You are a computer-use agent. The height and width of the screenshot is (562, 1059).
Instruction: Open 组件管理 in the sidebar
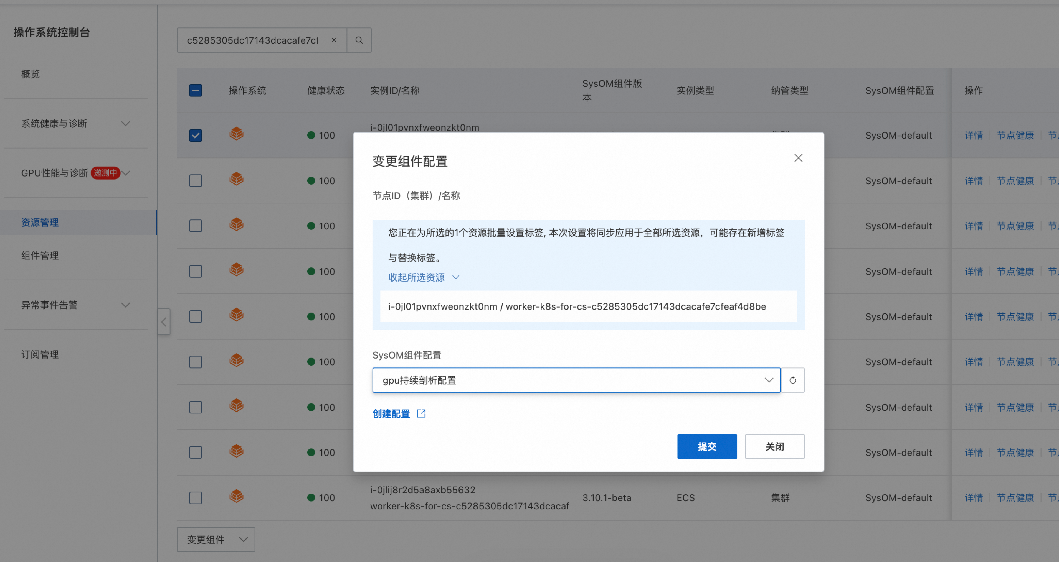tap(40, 256)
